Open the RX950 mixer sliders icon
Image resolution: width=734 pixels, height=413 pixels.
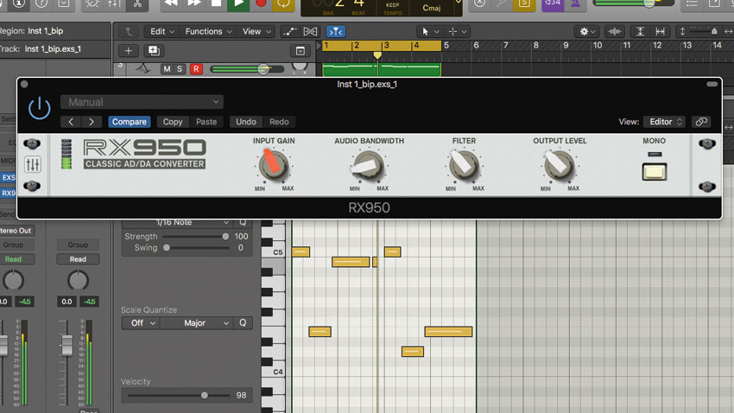[x=32, y=165]
